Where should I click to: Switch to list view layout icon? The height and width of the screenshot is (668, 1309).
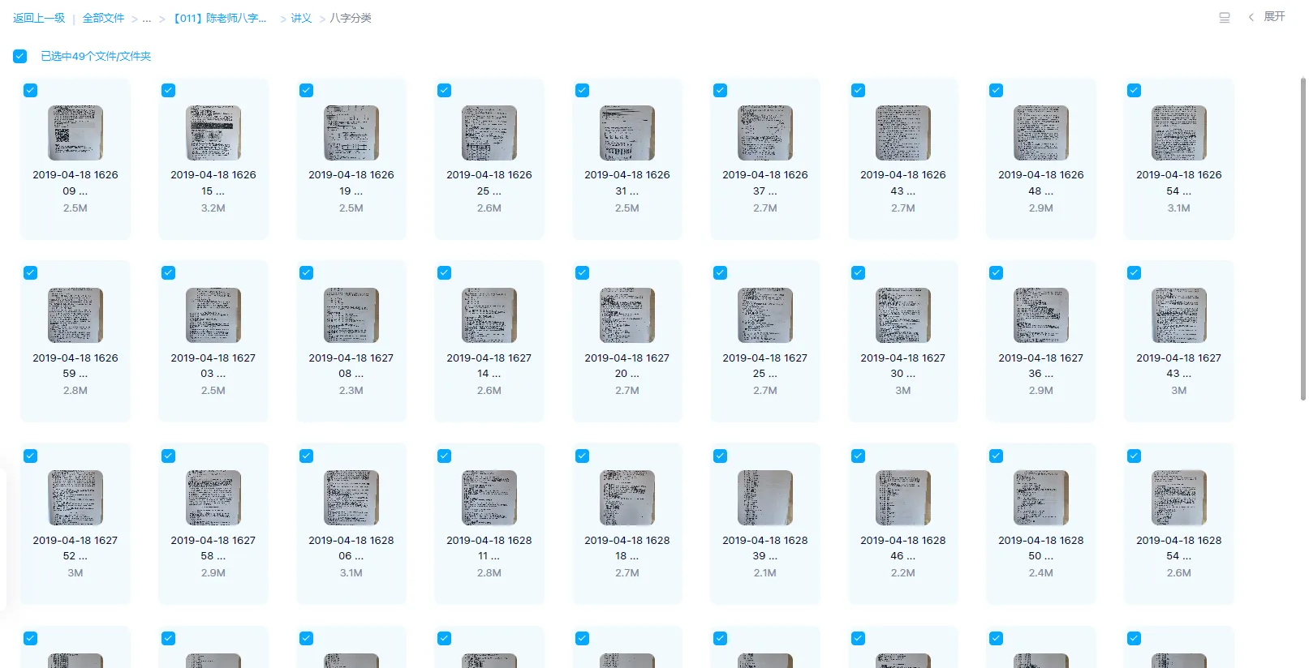(x=1225, y=18)
